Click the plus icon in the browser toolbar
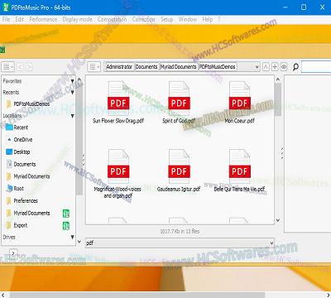Viewport: 331px width, 298px height. (x=275, y=67)
